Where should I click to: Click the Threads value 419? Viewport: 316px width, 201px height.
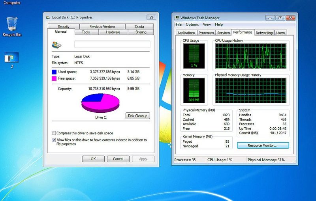click(x=283, y=119)
